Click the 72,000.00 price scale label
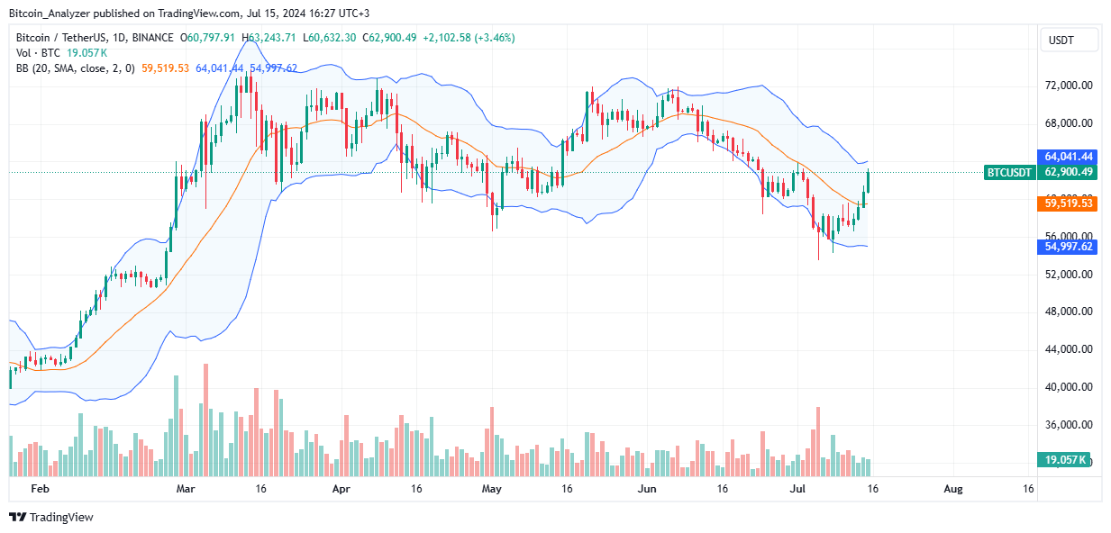This screenshot has height=533, width=1111. [x=1069, y=86]
